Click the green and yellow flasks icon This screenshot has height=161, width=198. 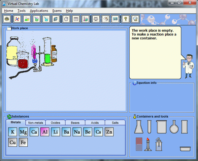[x=27, y=19]
